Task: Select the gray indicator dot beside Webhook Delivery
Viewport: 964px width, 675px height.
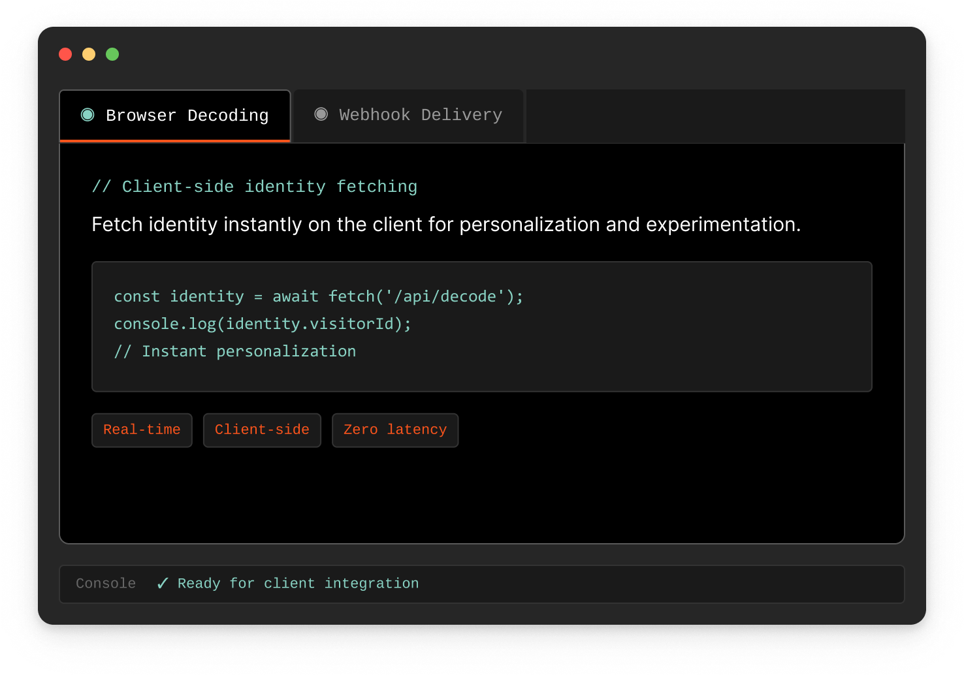Action: click(x=321, y=114)
